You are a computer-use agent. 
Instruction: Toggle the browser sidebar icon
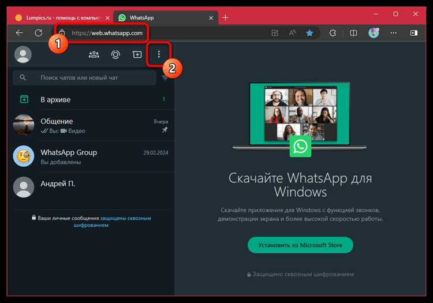pos(414,33)
